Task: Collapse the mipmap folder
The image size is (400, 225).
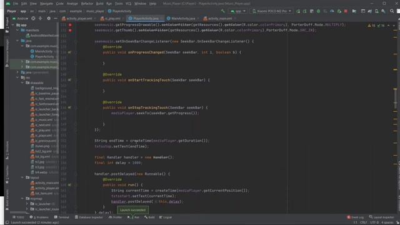Action: tap(22, 199)
